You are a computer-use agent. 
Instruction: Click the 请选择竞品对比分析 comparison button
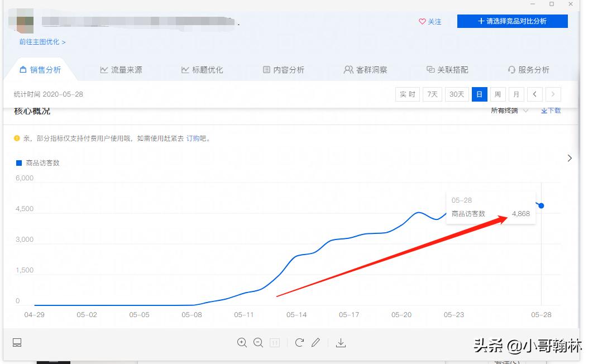[512, 21]
